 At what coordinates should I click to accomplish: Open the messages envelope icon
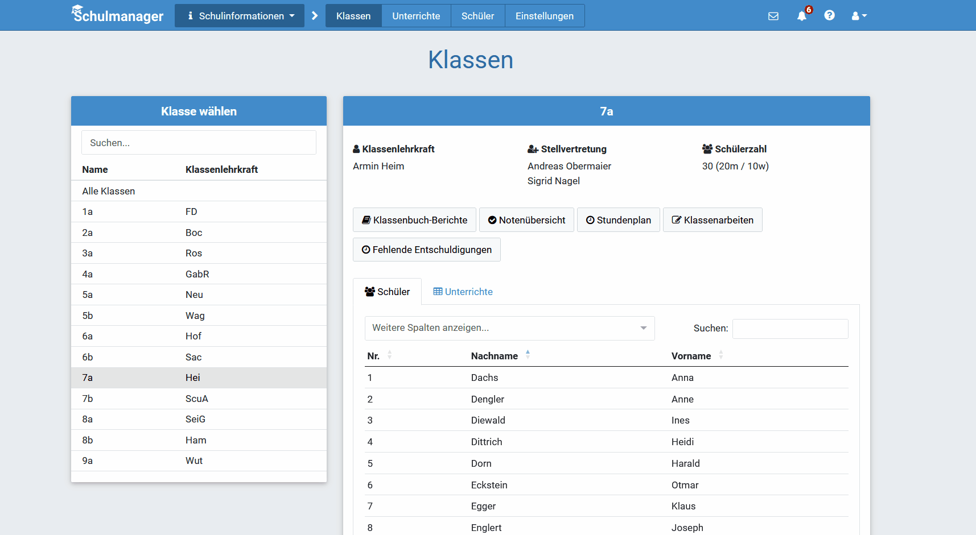click(773, 15)
